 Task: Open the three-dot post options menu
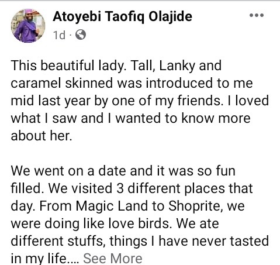pos(257,15)
